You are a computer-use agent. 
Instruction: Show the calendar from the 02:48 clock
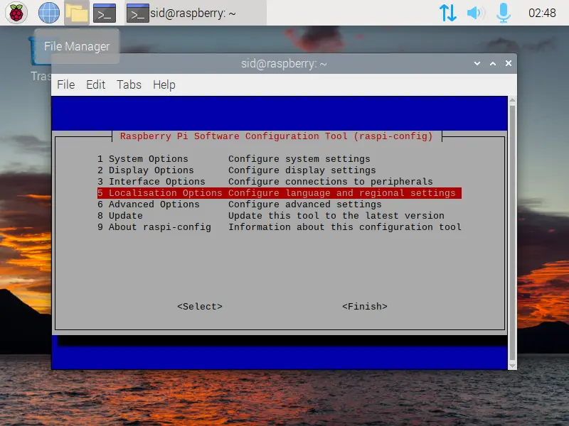coord(542,13)
